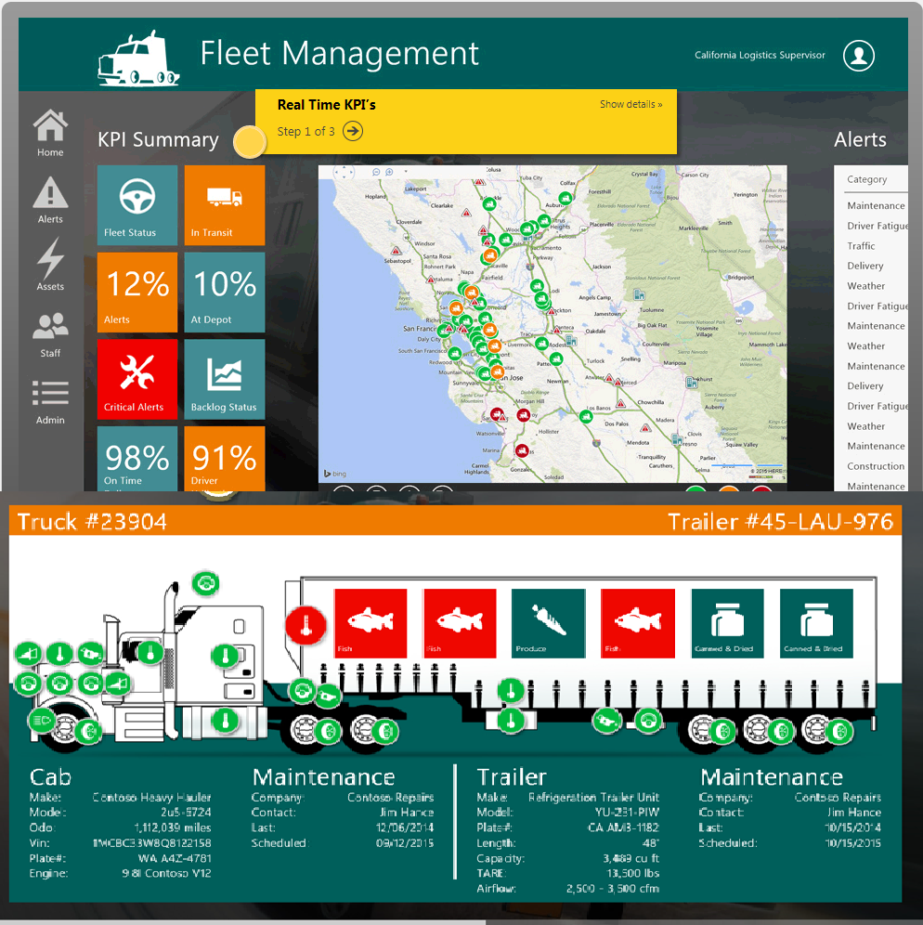Screen dimensions: 923x925
Task: Click green sensor icon above cab roof
Action: pyautogui.click(x=206, y=583)
